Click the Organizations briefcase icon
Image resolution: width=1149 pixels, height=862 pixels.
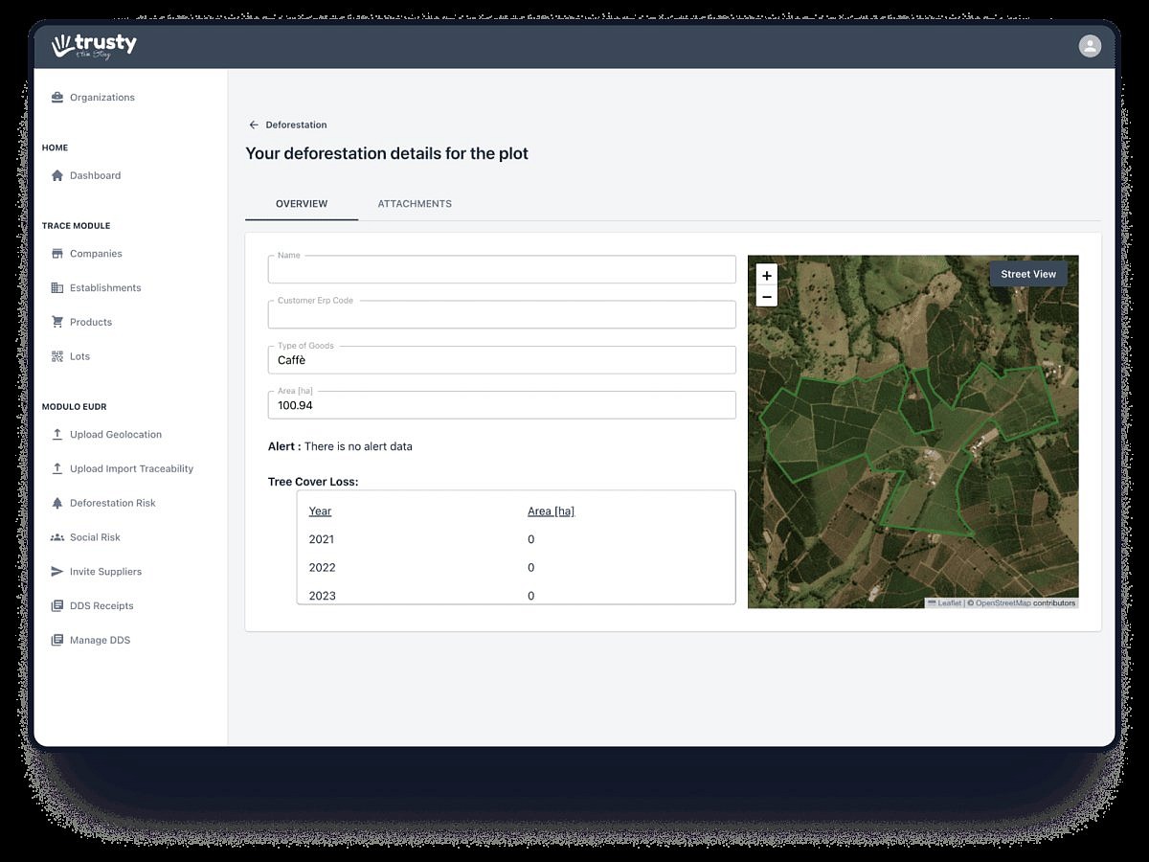(57, 98)
